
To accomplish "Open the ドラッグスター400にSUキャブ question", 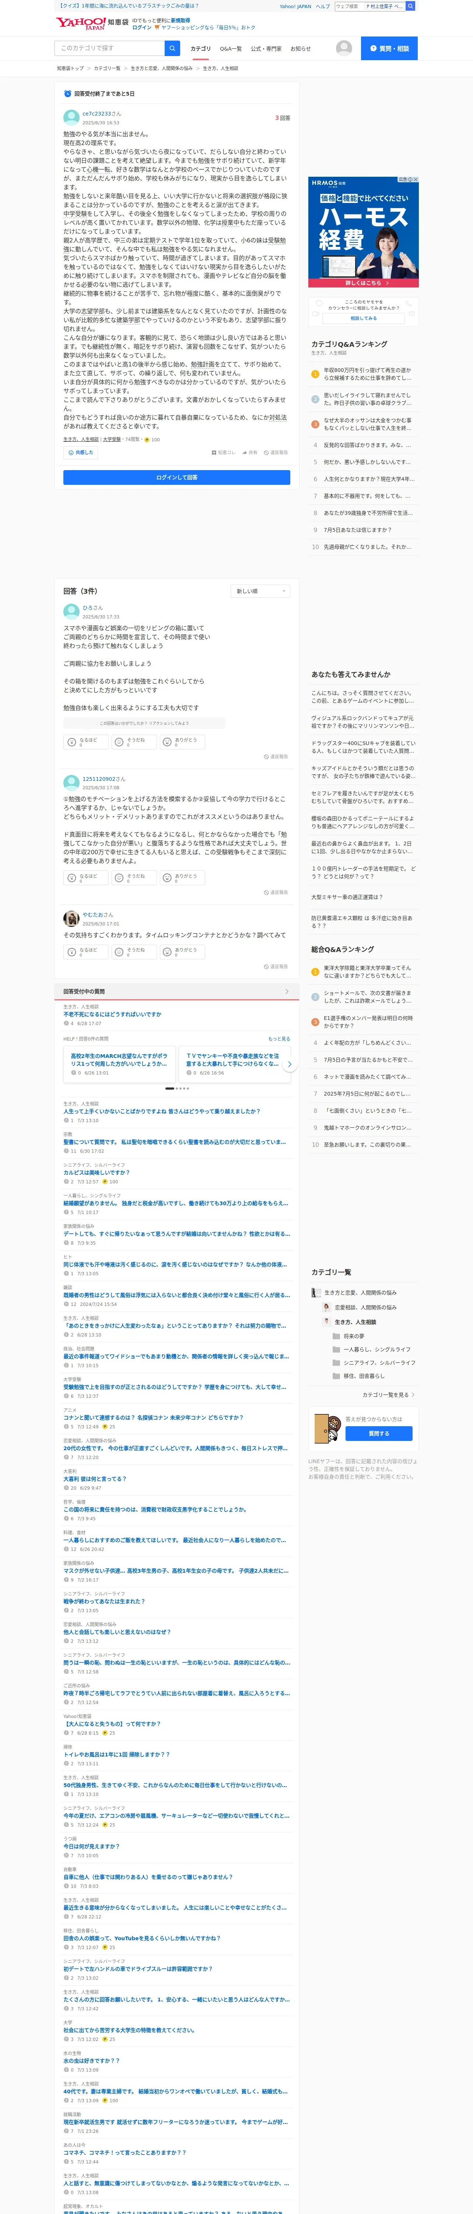I will tap(363, 747).
